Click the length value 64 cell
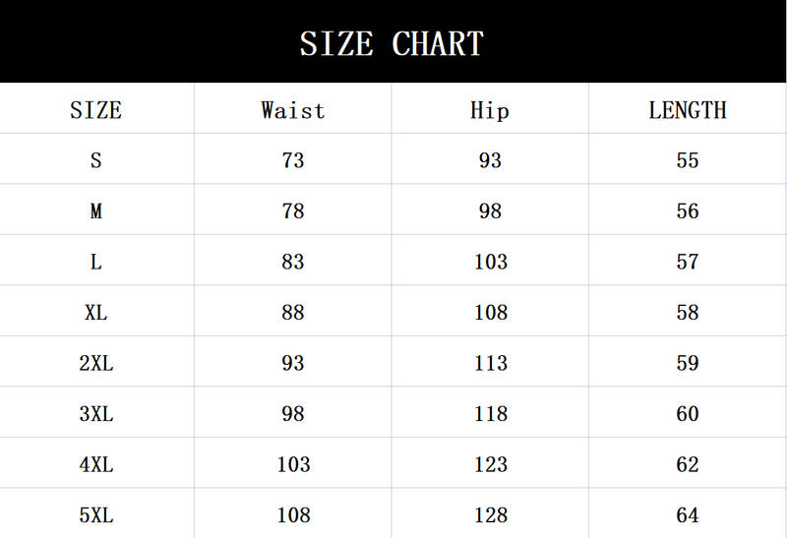 (688, 514)
